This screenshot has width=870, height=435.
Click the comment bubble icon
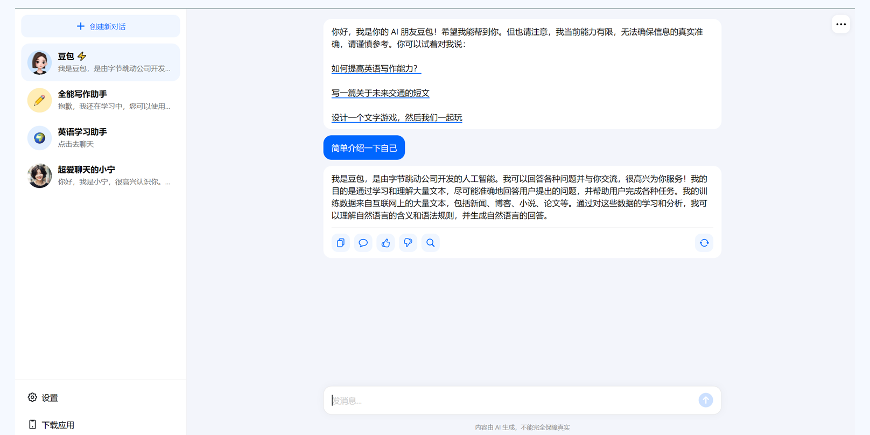(x=363, y=243)
